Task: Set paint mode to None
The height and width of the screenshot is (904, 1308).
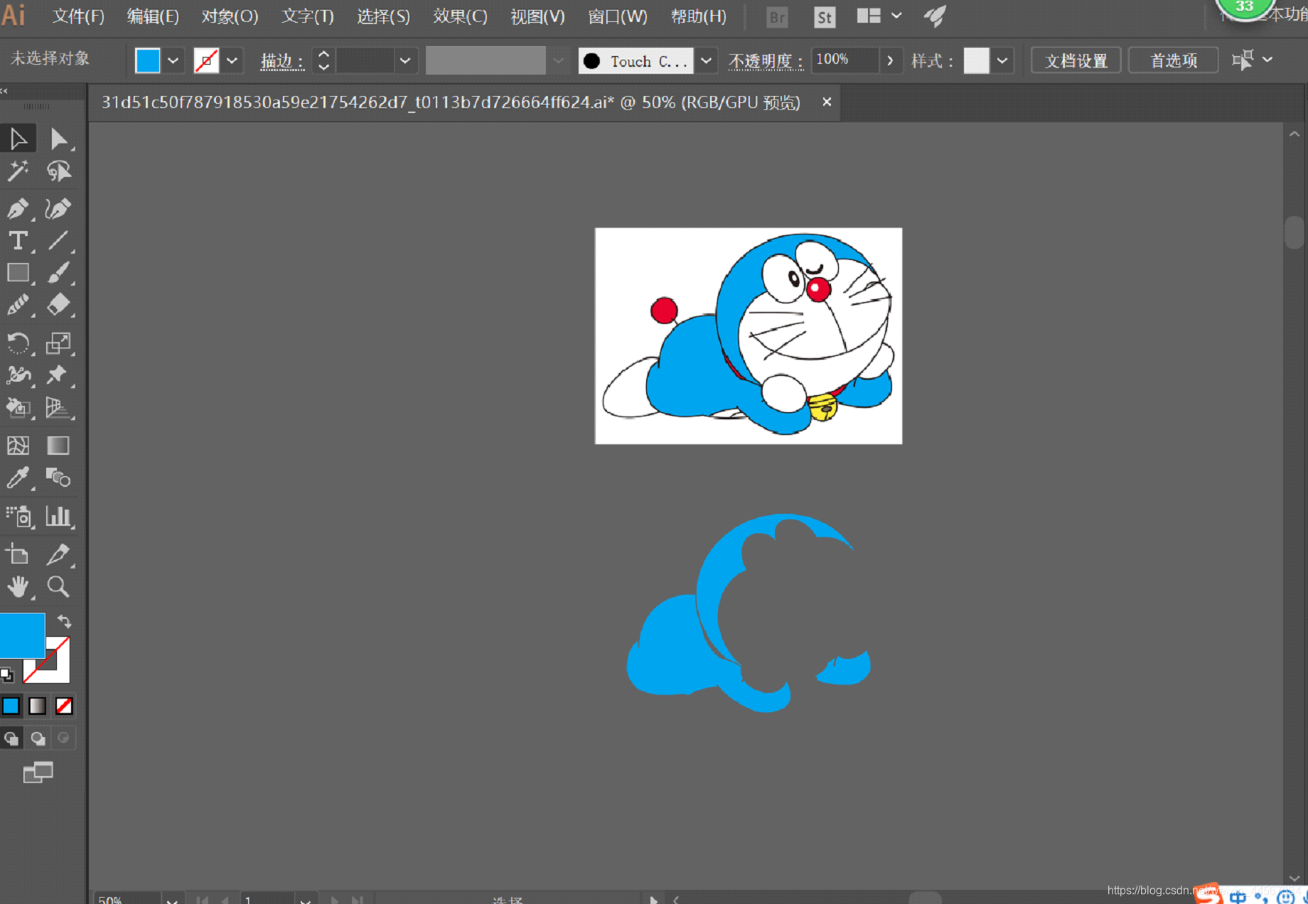Action: 64,706
